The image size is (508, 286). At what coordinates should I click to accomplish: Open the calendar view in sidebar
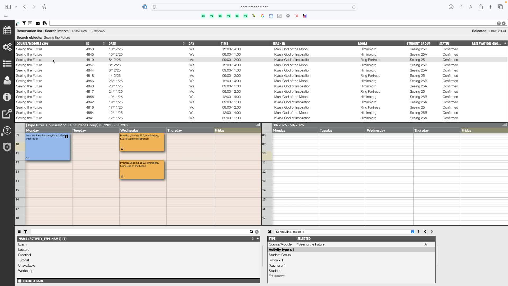coord(7,30)
